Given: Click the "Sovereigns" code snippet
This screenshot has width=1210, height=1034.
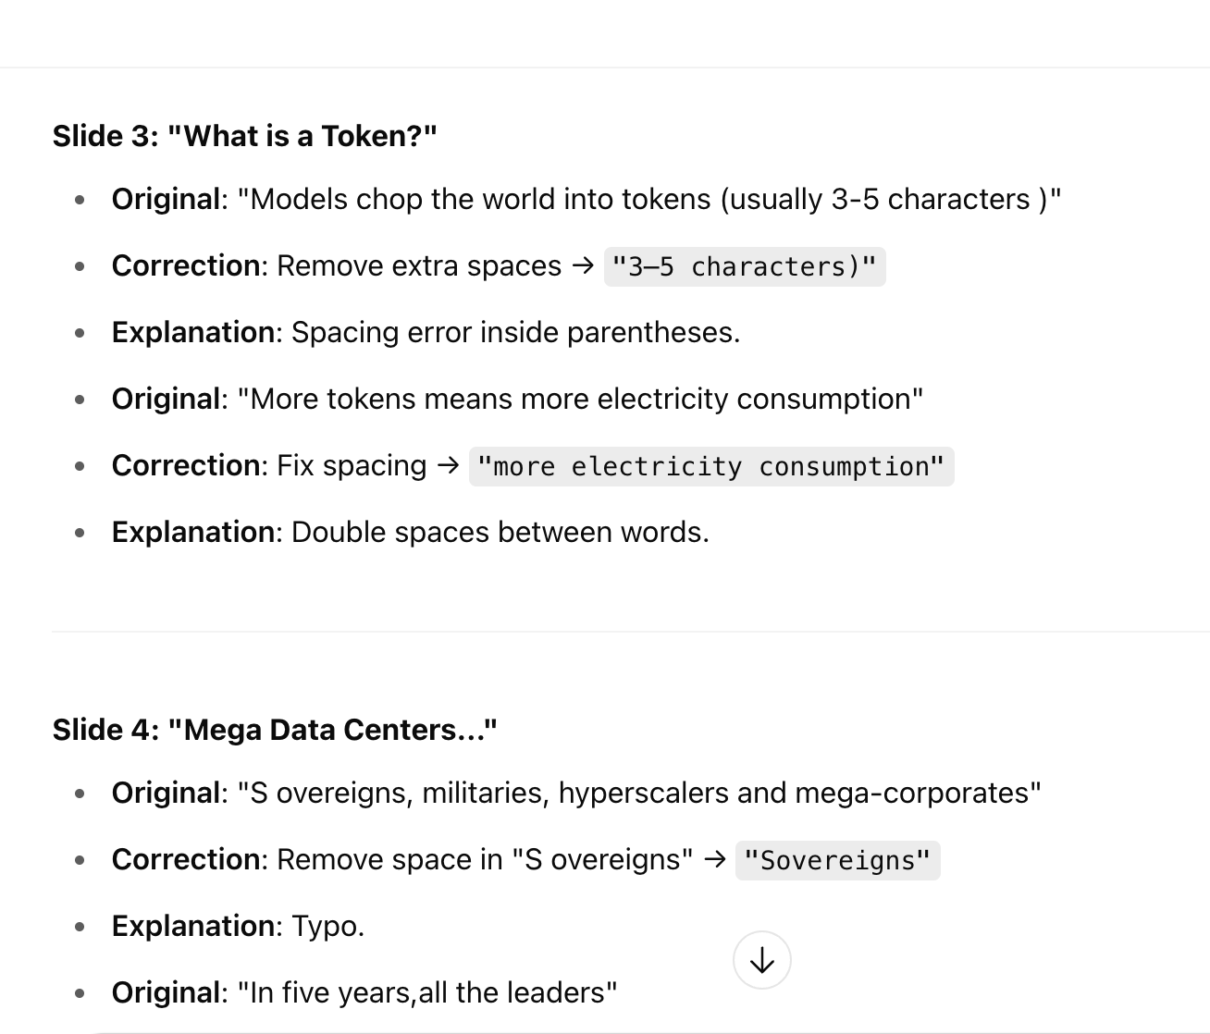Looking at the screenshot, I should 837,860.
